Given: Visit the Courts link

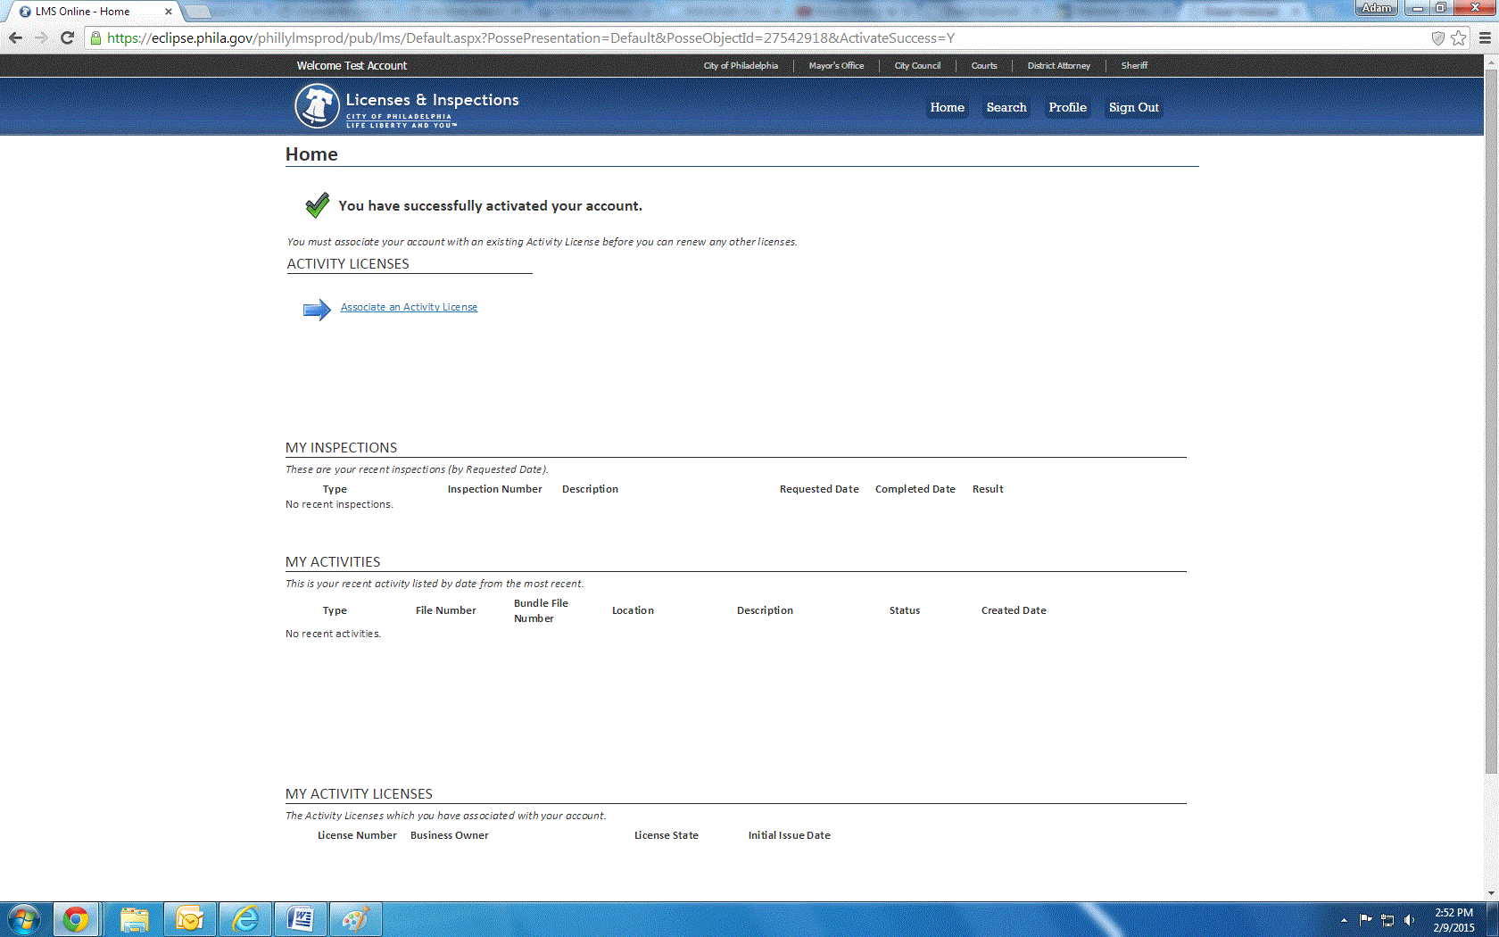Looking at the screenshot, I should pos(983,65).
